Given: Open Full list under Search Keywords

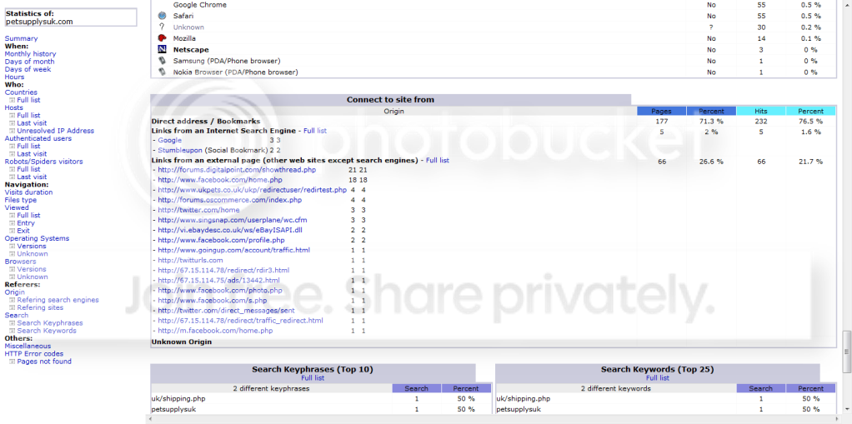Looking at the screenshot, I should (658, 378).
